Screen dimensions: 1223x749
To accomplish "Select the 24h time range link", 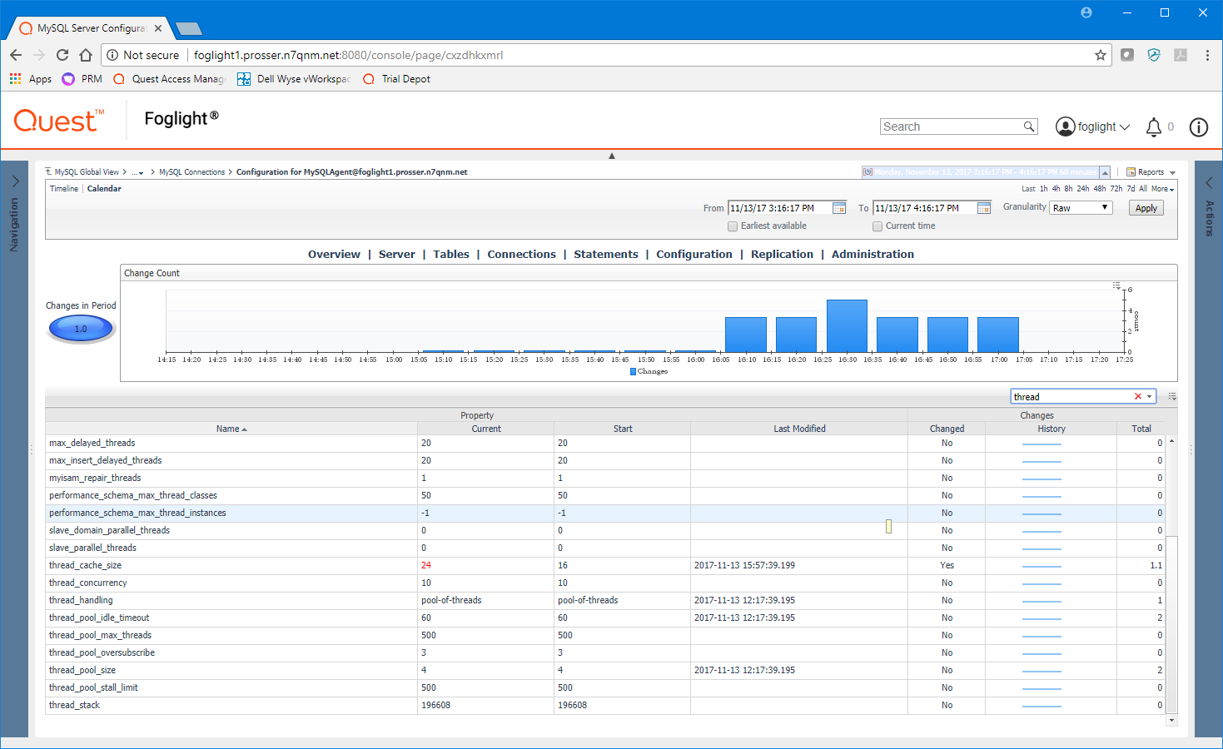I will click(1082, 189).
